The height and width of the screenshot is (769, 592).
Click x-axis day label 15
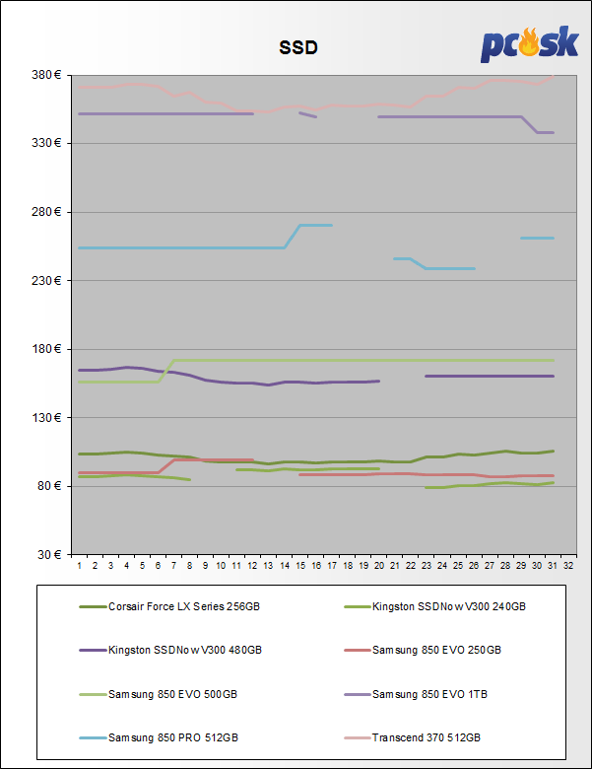(x=300, y=566)
